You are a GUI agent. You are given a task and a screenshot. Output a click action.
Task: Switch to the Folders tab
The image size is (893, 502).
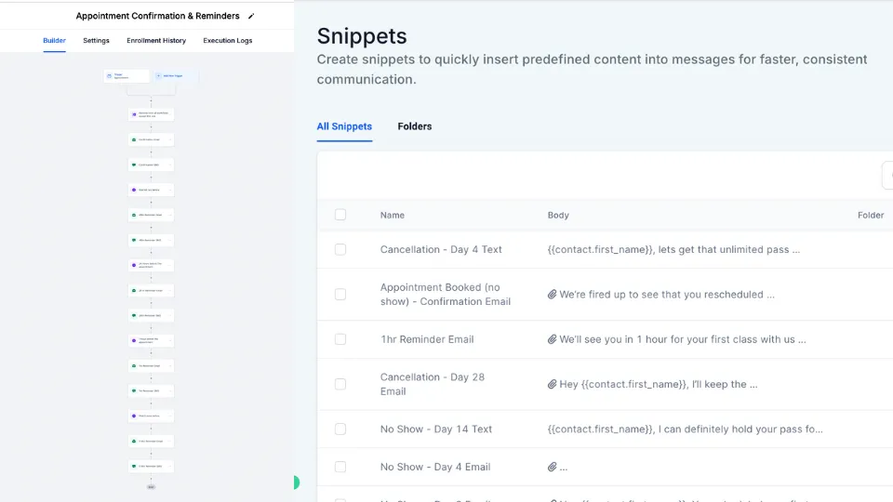point(415,126)
